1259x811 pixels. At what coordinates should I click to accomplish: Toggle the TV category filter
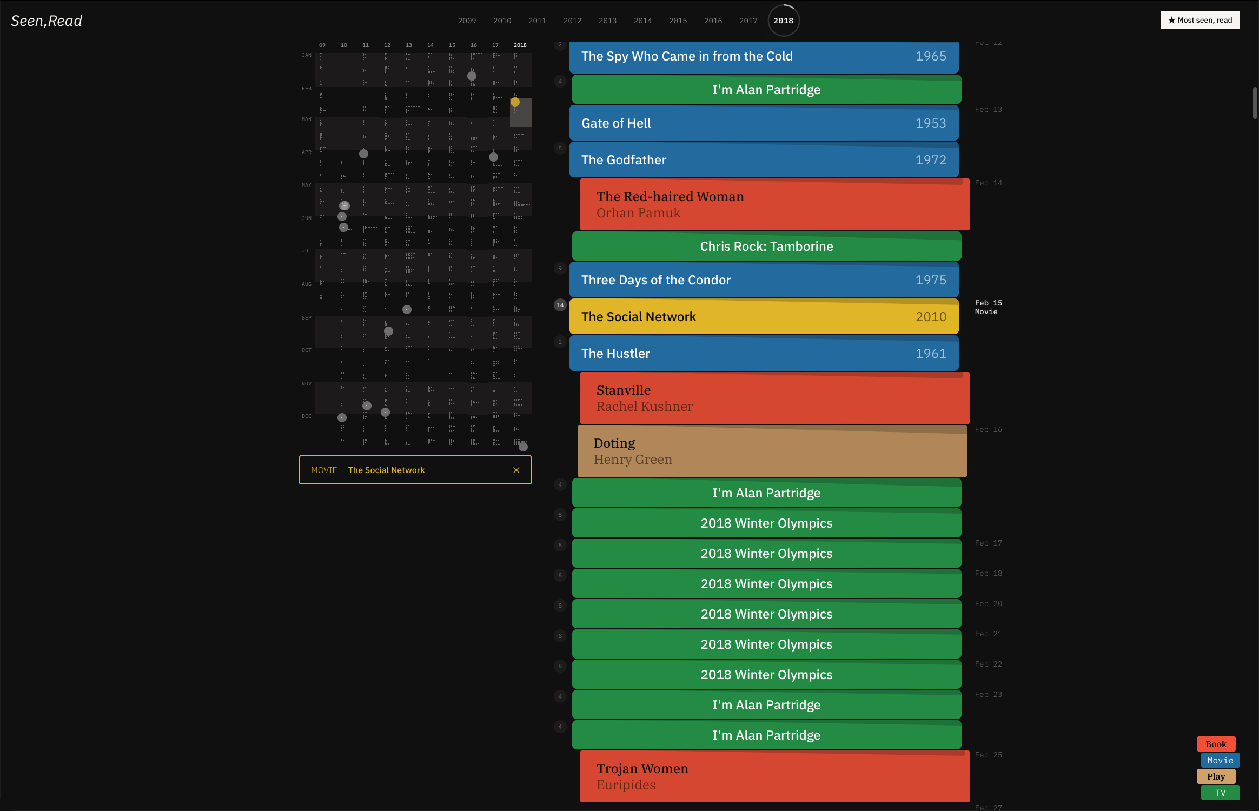[1220, 793]
